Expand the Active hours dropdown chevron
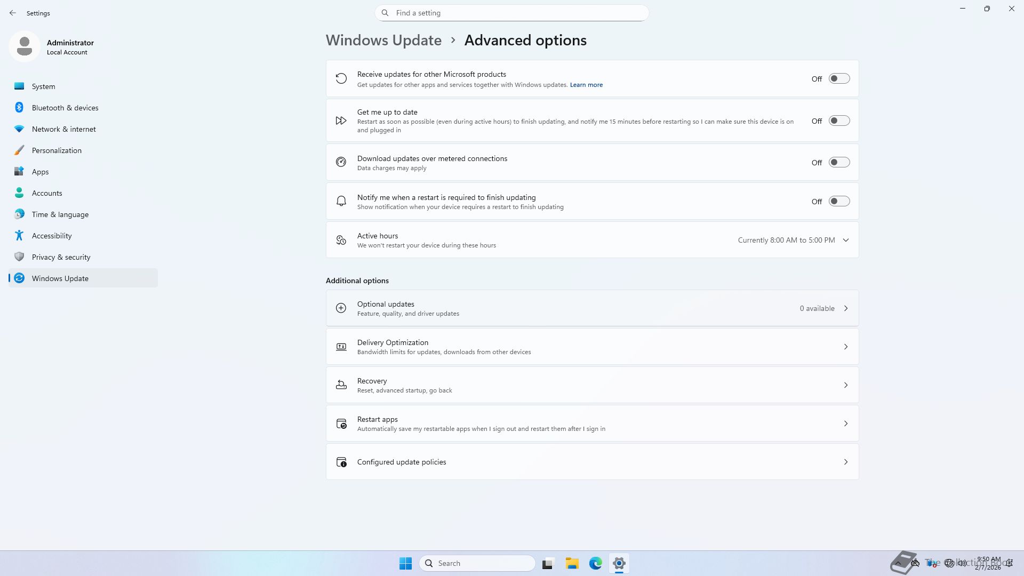The image size is (1024, 576). (845, 240)
